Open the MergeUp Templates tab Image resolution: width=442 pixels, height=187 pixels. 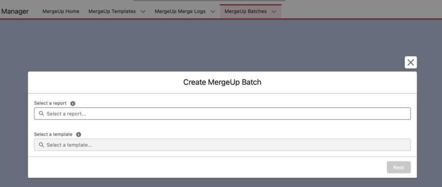[112, 12]
